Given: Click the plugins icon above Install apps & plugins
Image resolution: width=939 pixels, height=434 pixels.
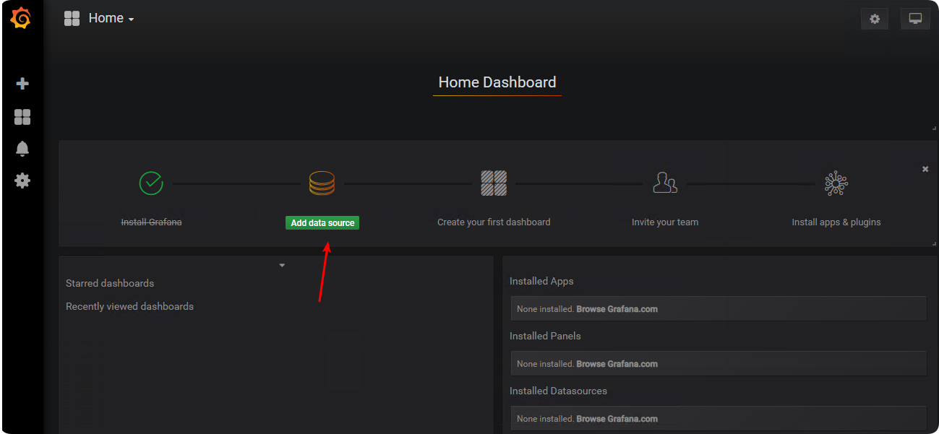Looking at the screenshot, I should [836, 183].
